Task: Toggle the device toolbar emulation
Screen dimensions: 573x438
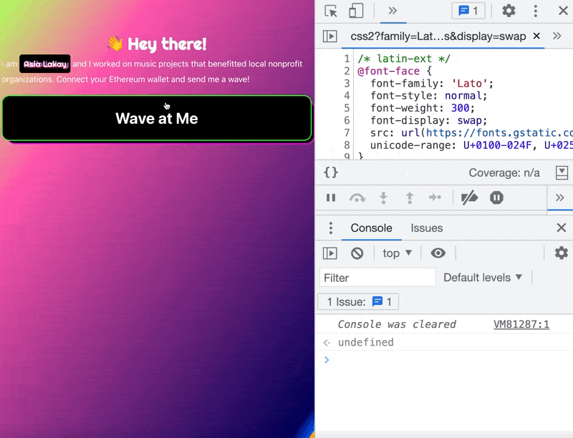Action: point(356,11)
